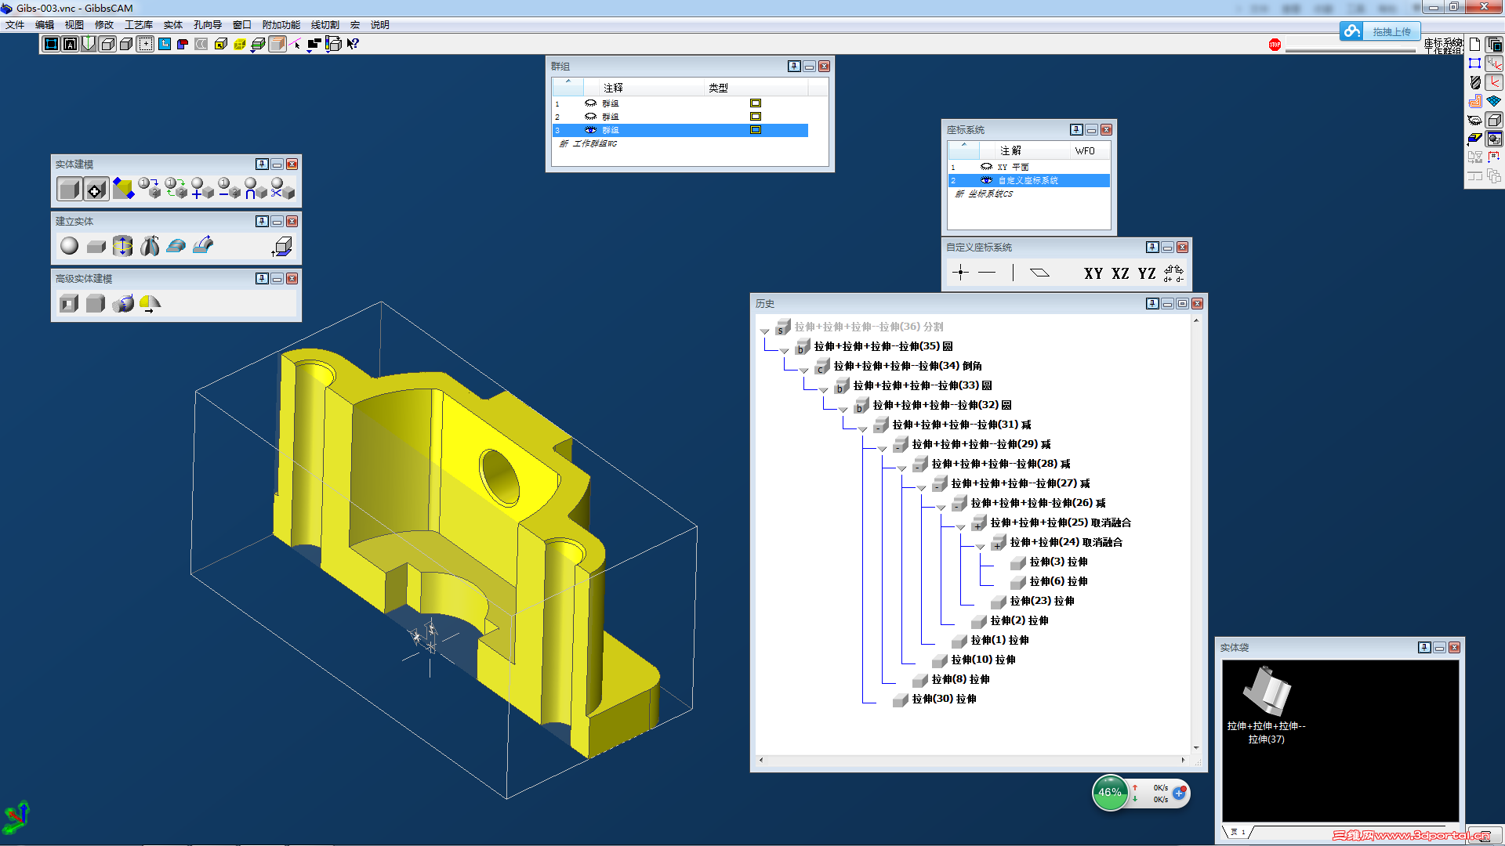Screen dimensions: 1505x846
Task: Click the blue surface mesh icon
Action: click(x=1495, y=101)
